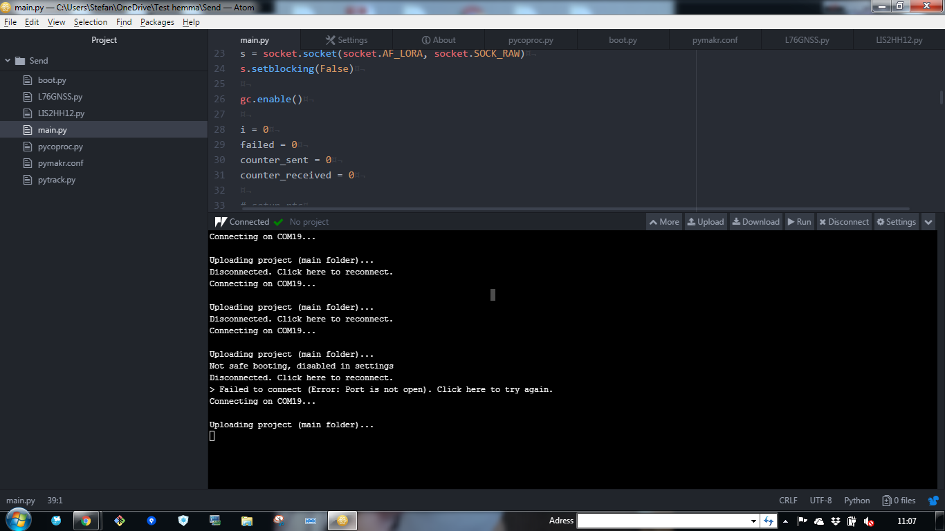Switch to the L76GNSS.py tab
The image size is (945, 531).
(807, 40)
